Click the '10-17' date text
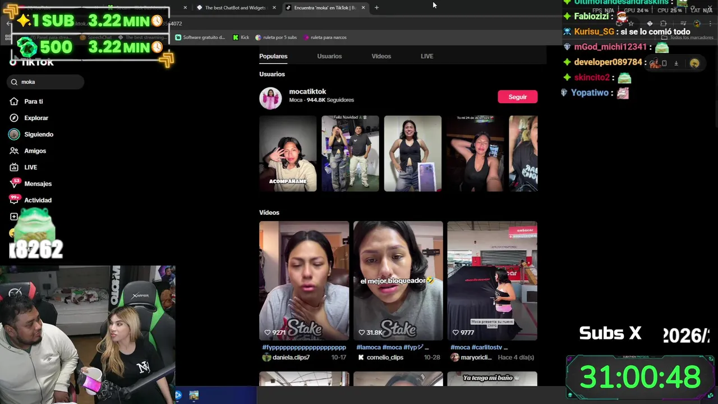This screenshot has width=718, height=404. click(338, 357)
